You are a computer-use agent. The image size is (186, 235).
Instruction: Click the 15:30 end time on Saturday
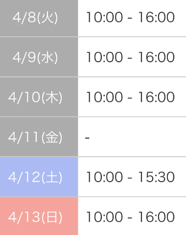[x=157, y=177]
